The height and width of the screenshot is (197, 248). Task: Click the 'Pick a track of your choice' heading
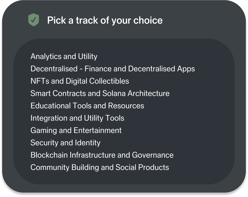tap(105, 20)
